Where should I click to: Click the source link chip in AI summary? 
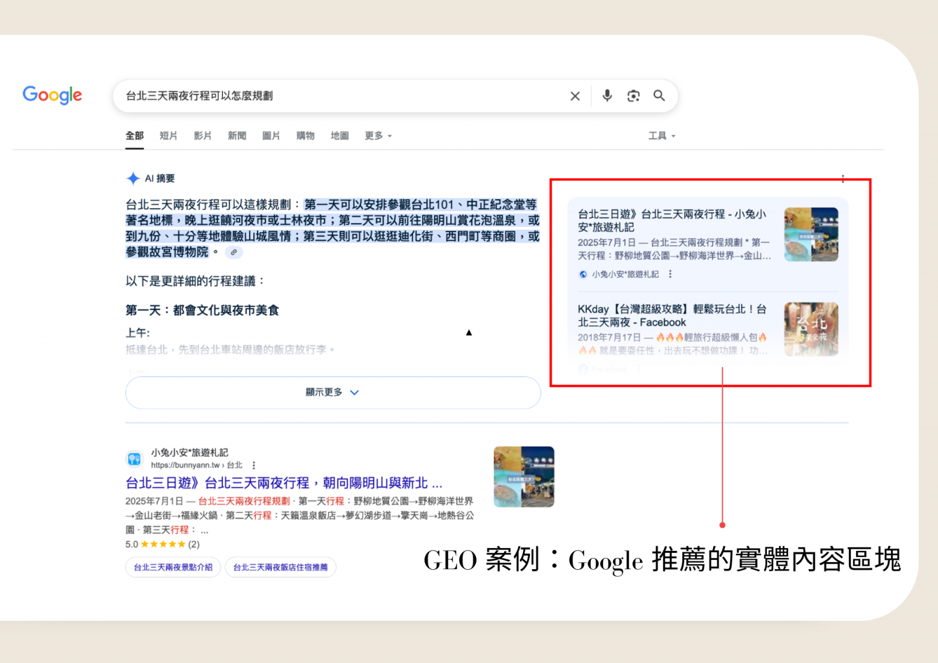[233, 253]
